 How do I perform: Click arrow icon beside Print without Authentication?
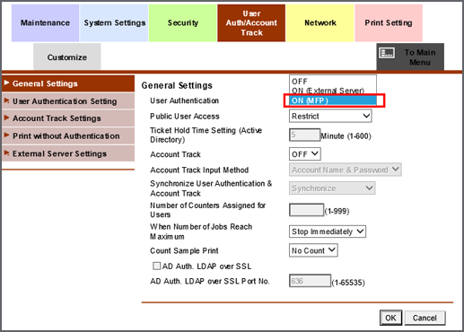6,135
